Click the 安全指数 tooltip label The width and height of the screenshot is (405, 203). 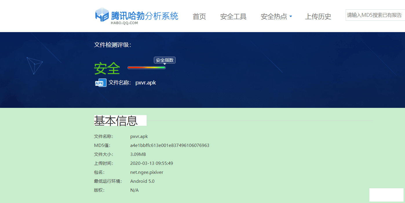tap(165, 60)
